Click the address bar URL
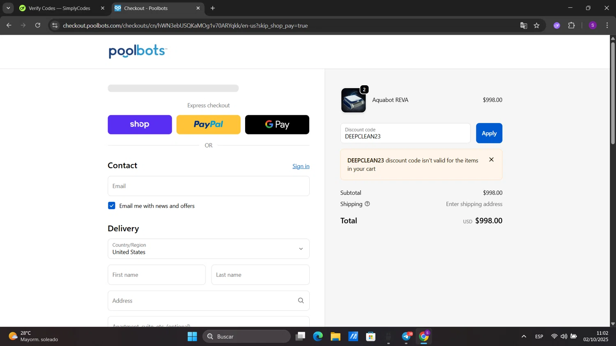The width and height of the screenshot is (616, 346). [185, 25]
